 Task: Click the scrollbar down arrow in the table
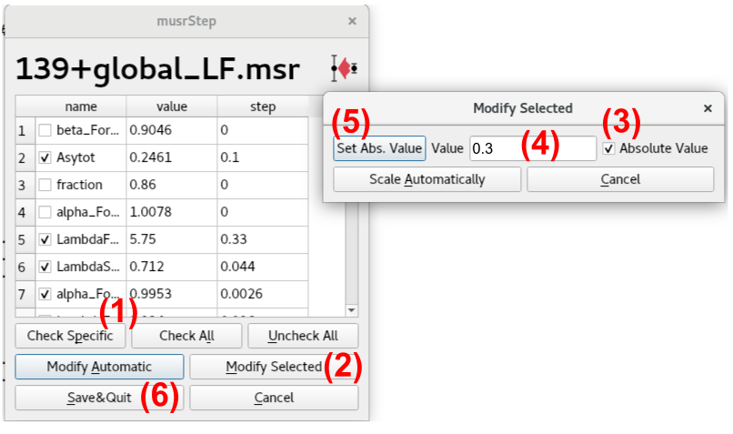352,310
